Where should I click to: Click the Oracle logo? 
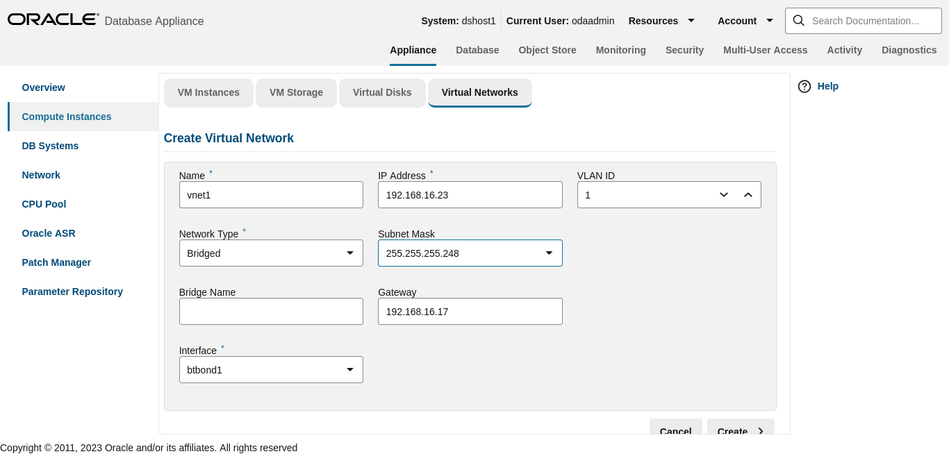53,19
